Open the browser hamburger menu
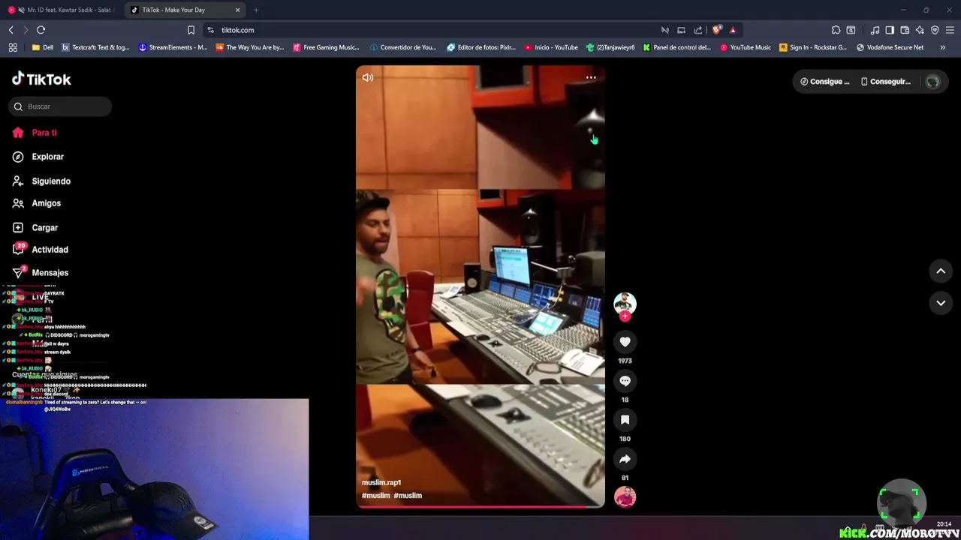 pos(950,30)
